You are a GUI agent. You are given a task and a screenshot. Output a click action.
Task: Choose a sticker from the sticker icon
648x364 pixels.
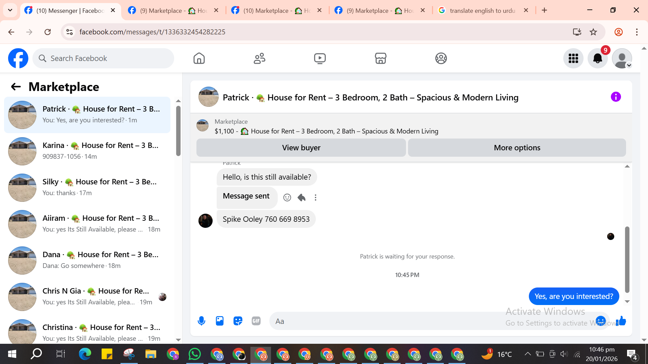pyautogui.click(x=238, y=321)
